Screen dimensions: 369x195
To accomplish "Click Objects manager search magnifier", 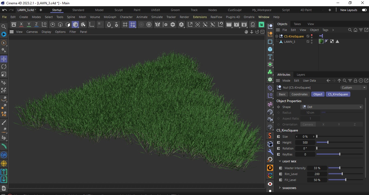I will (x=350, y=30).
